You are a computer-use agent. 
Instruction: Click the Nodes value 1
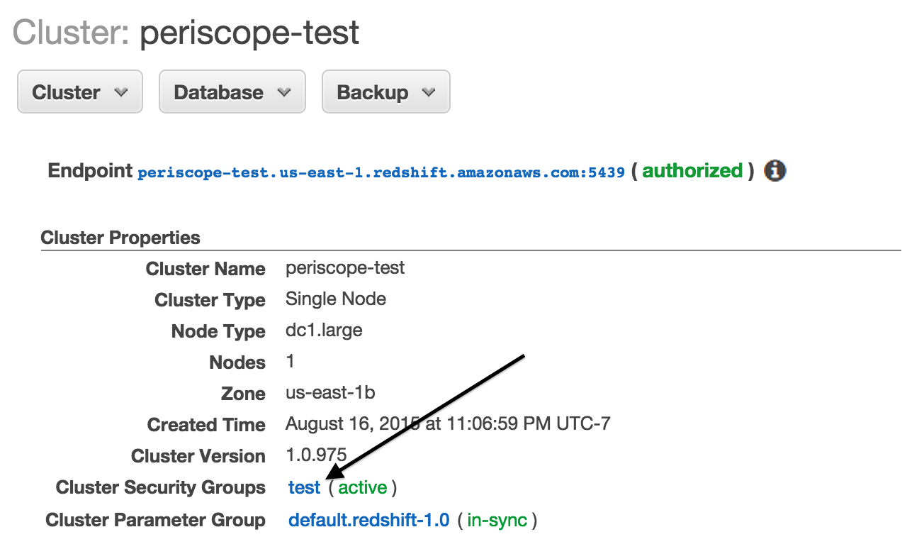click(x=291, y=362)
